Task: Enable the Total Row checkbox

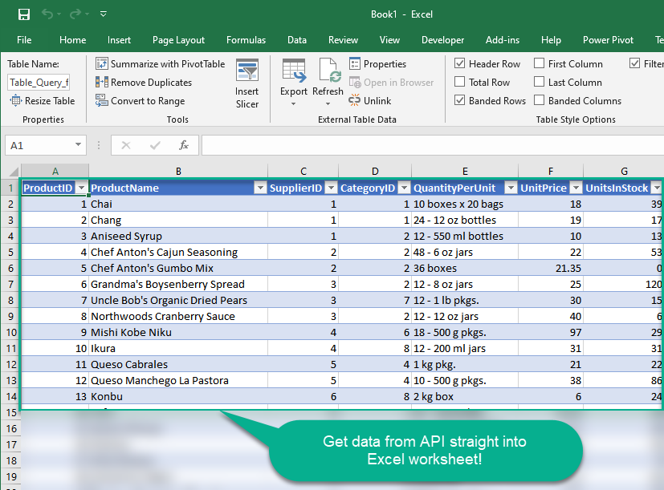Action: [x=460, y=83]
